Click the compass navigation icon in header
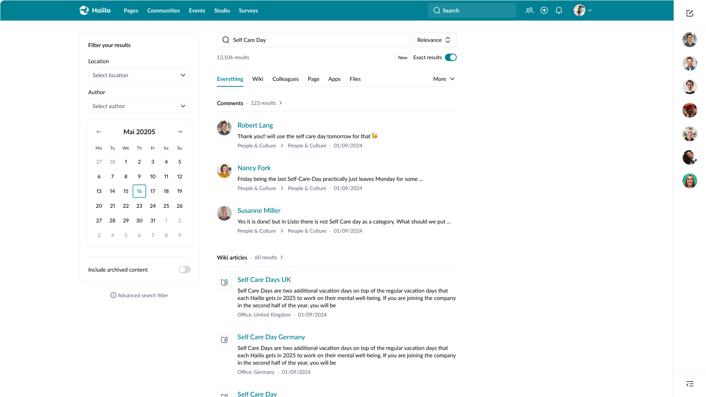This screenshot has height=397, width=706. (x=544, y=10)
